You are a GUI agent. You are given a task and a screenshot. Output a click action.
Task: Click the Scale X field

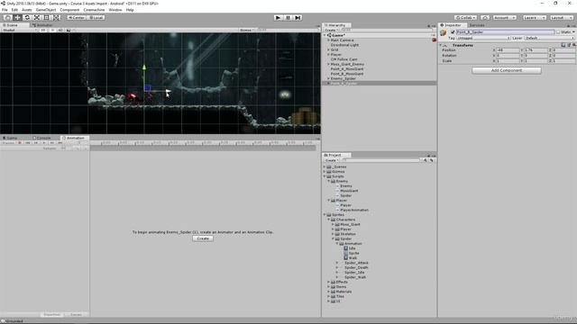click(508, 61)
